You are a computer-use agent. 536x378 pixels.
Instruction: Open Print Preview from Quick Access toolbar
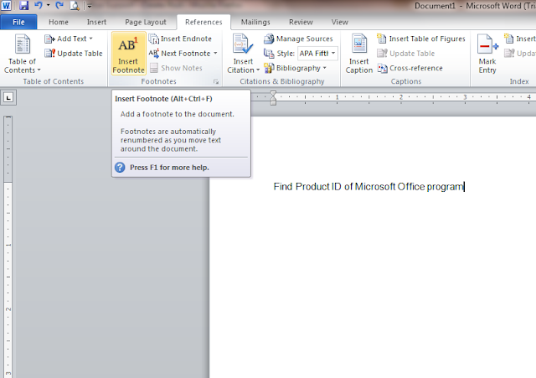tap(75, 6)
